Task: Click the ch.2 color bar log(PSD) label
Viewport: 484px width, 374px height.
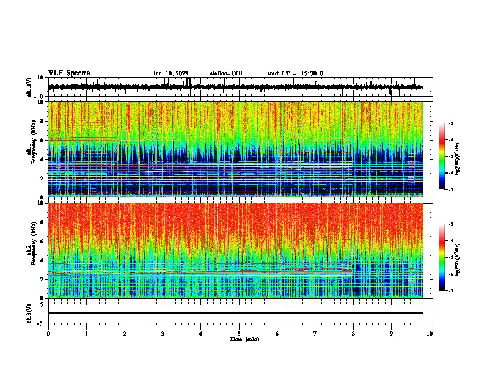Action: (458, 260)
